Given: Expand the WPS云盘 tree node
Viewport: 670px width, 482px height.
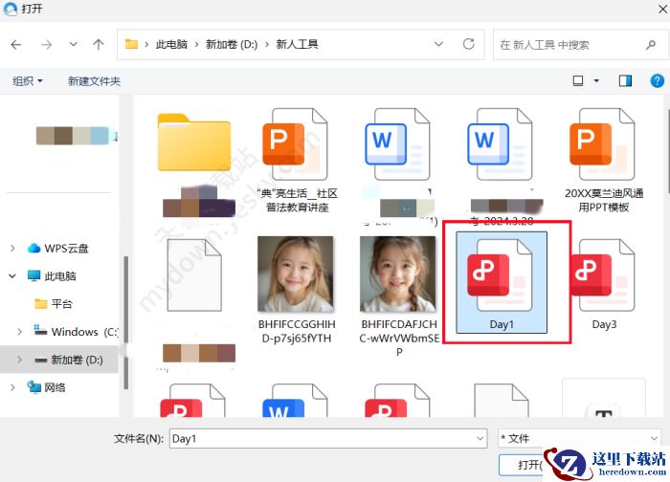Looking at the screenshot, I should 12,248.
